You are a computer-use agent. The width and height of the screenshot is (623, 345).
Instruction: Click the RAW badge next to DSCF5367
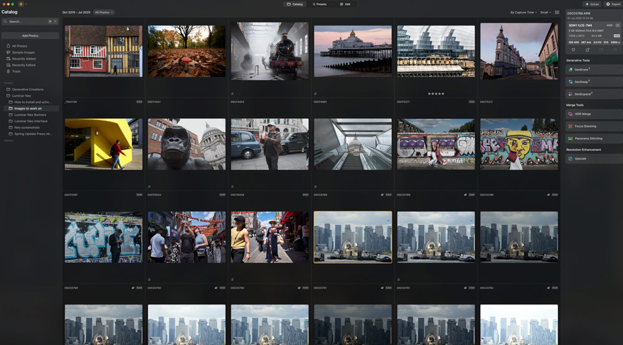click(139, 195)
